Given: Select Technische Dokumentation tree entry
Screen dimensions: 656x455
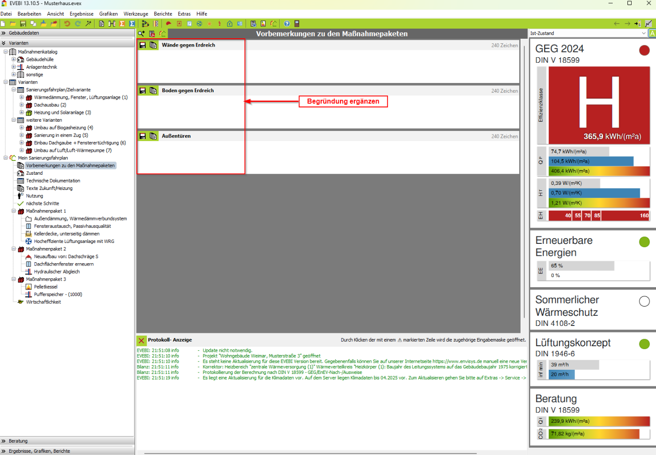Looking at the screenshot, I should (x=53, y=181).
